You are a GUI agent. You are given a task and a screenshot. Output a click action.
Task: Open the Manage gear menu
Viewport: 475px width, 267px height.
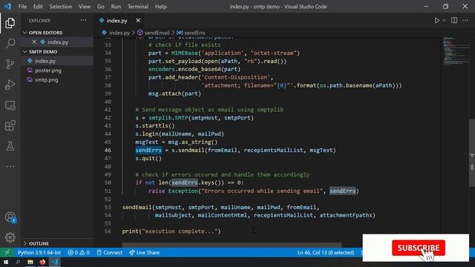tap(10, 237)
